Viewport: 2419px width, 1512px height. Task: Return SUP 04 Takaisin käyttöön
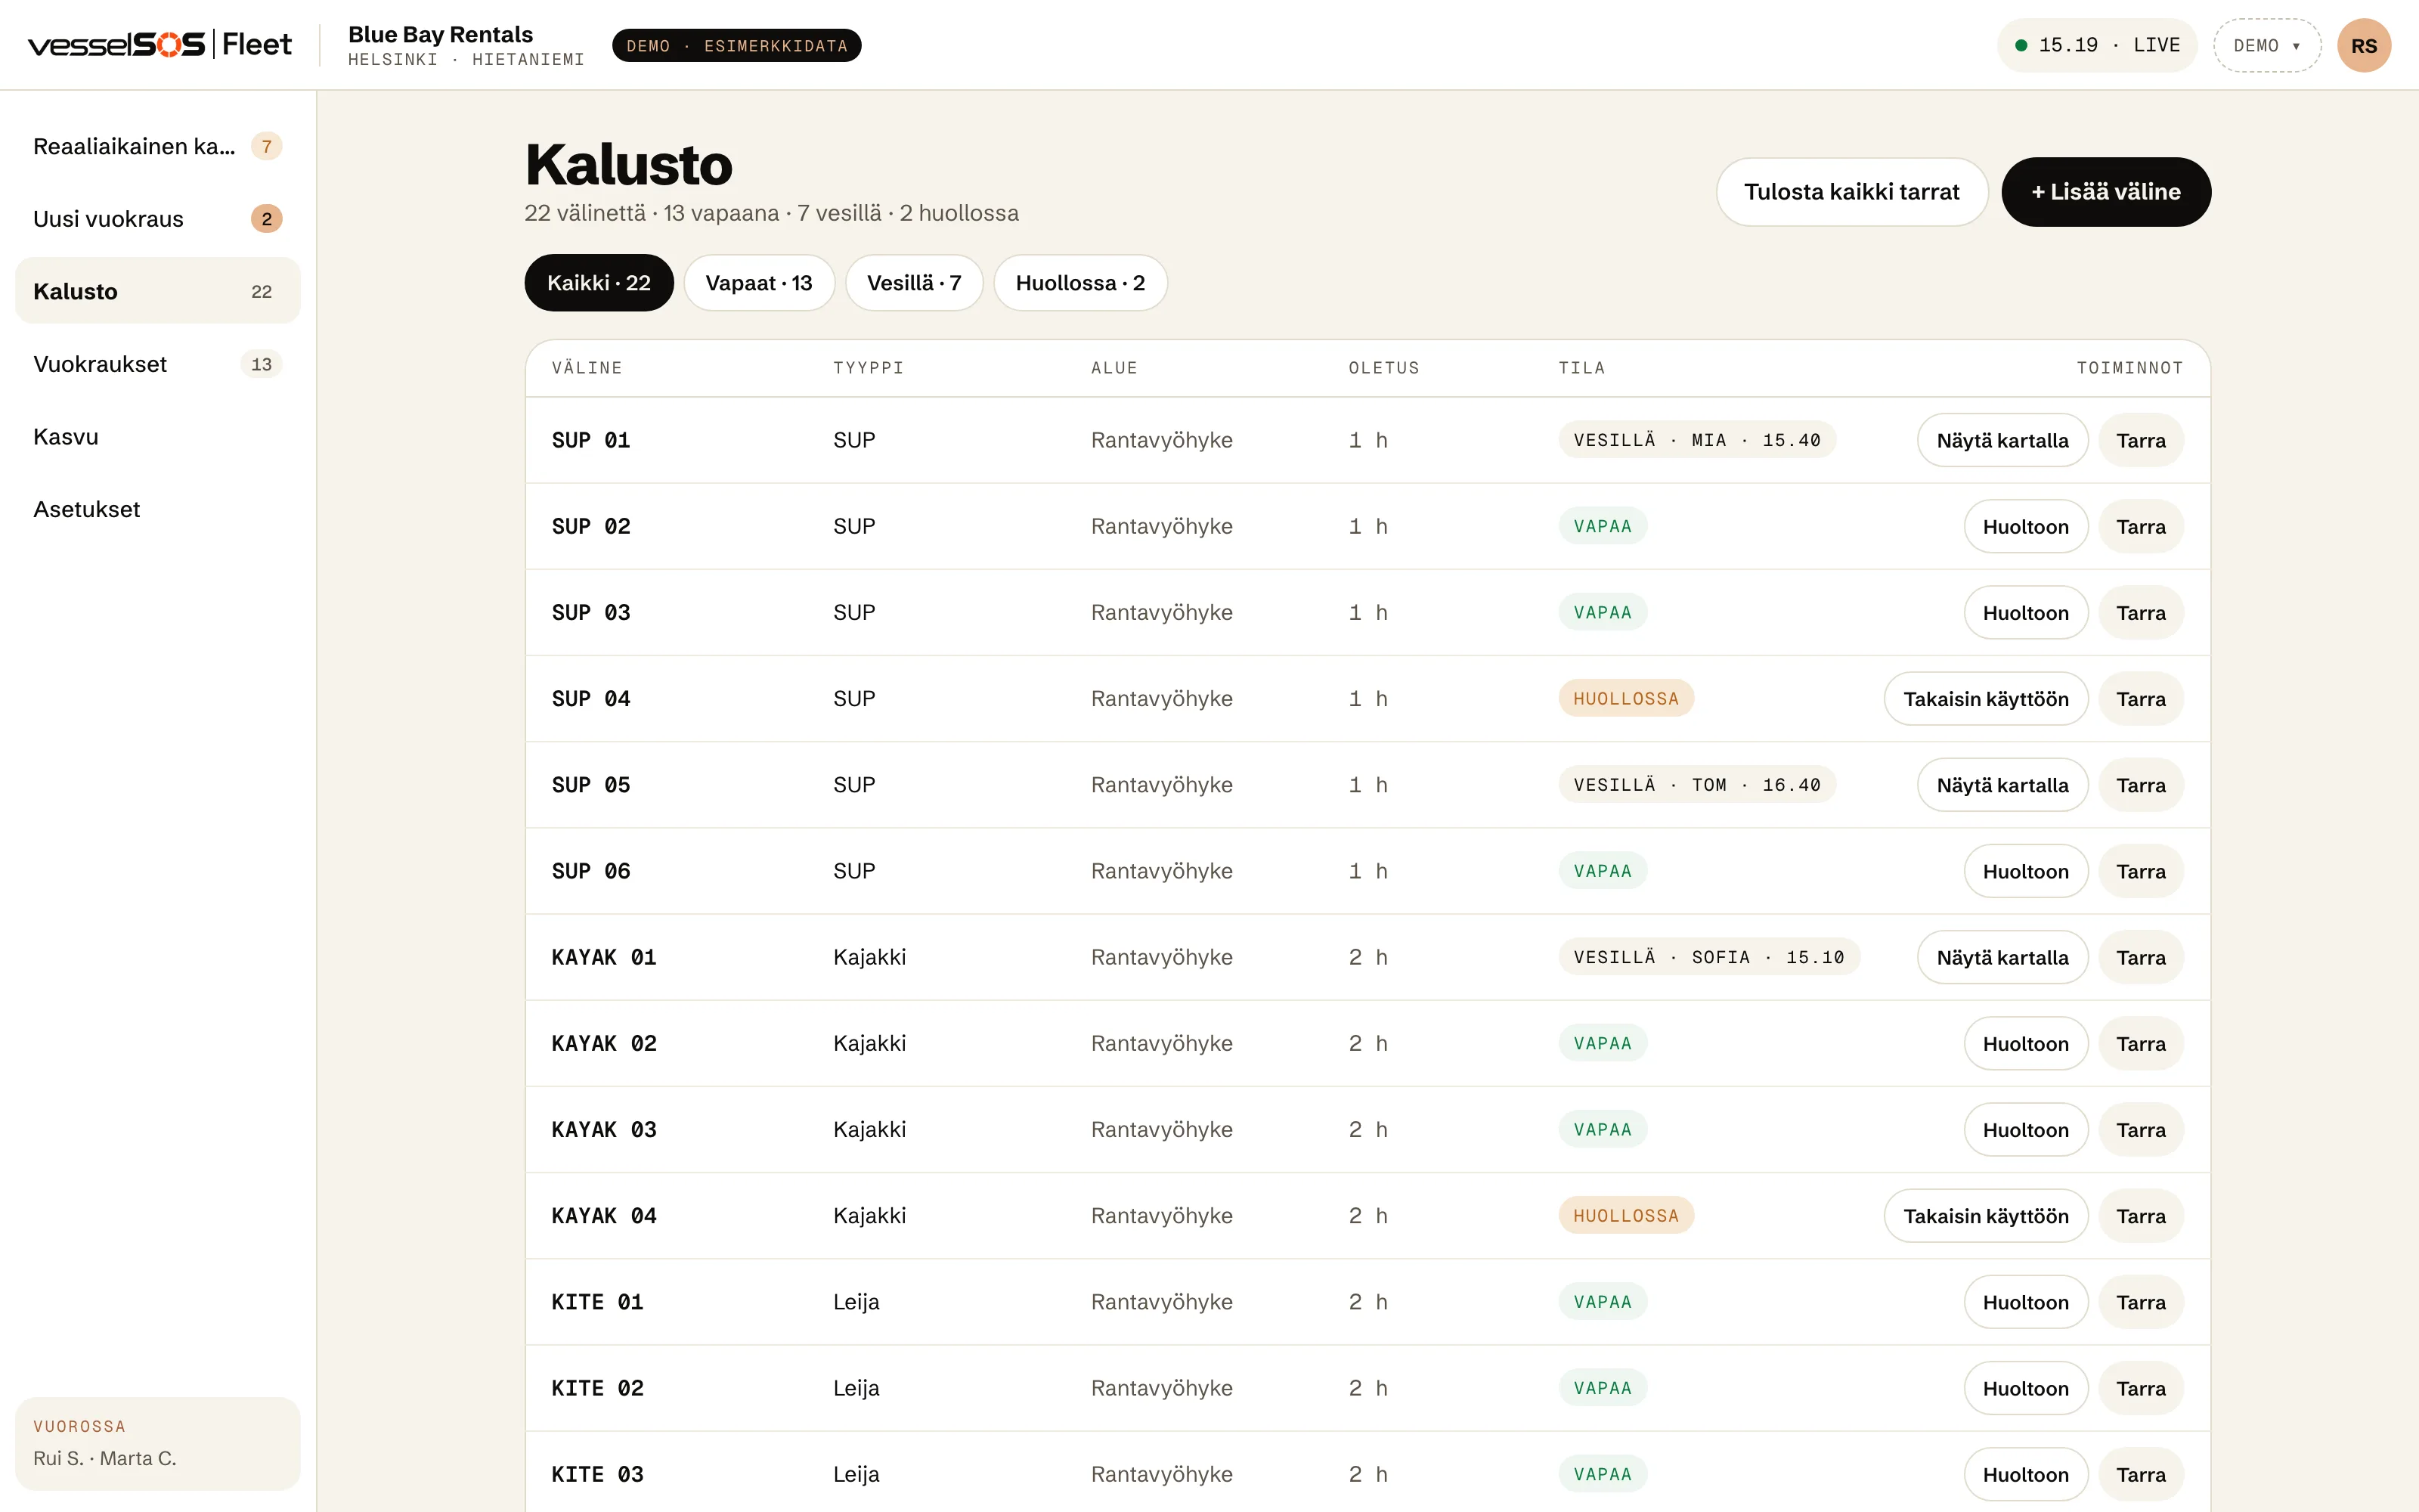click(x=1985, y=699)
